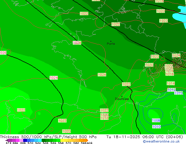This screenshot has width=186, height=144.
Task: Click the 474 legend value
Action: pyautogui.click(x=9, y=143)
